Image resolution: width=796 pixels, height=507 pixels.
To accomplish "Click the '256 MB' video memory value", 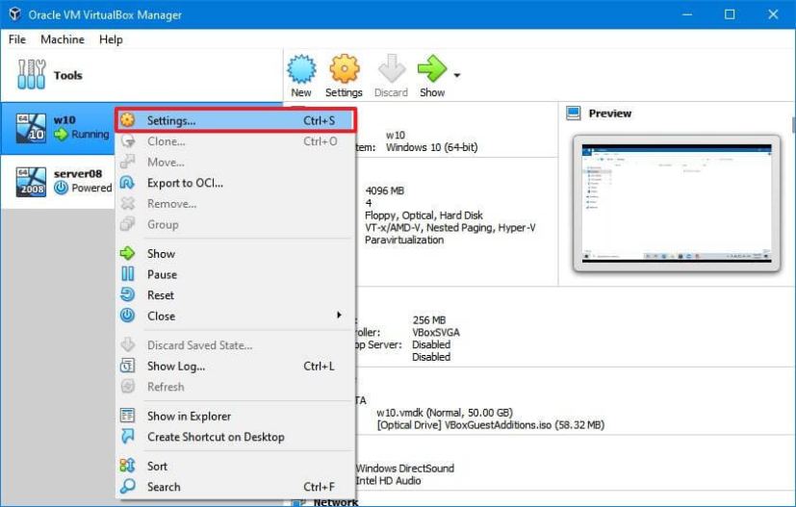I will click(429, 320).
